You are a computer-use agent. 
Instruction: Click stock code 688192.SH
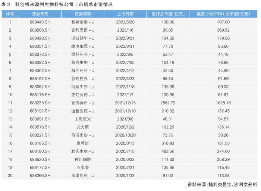[x=40, y=111]
